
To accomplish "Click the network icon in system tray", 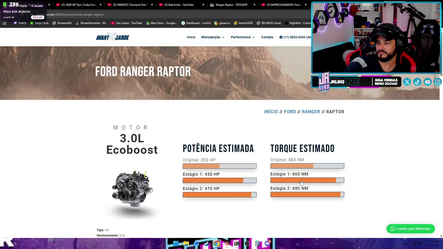I will click(x=414, y=243).
